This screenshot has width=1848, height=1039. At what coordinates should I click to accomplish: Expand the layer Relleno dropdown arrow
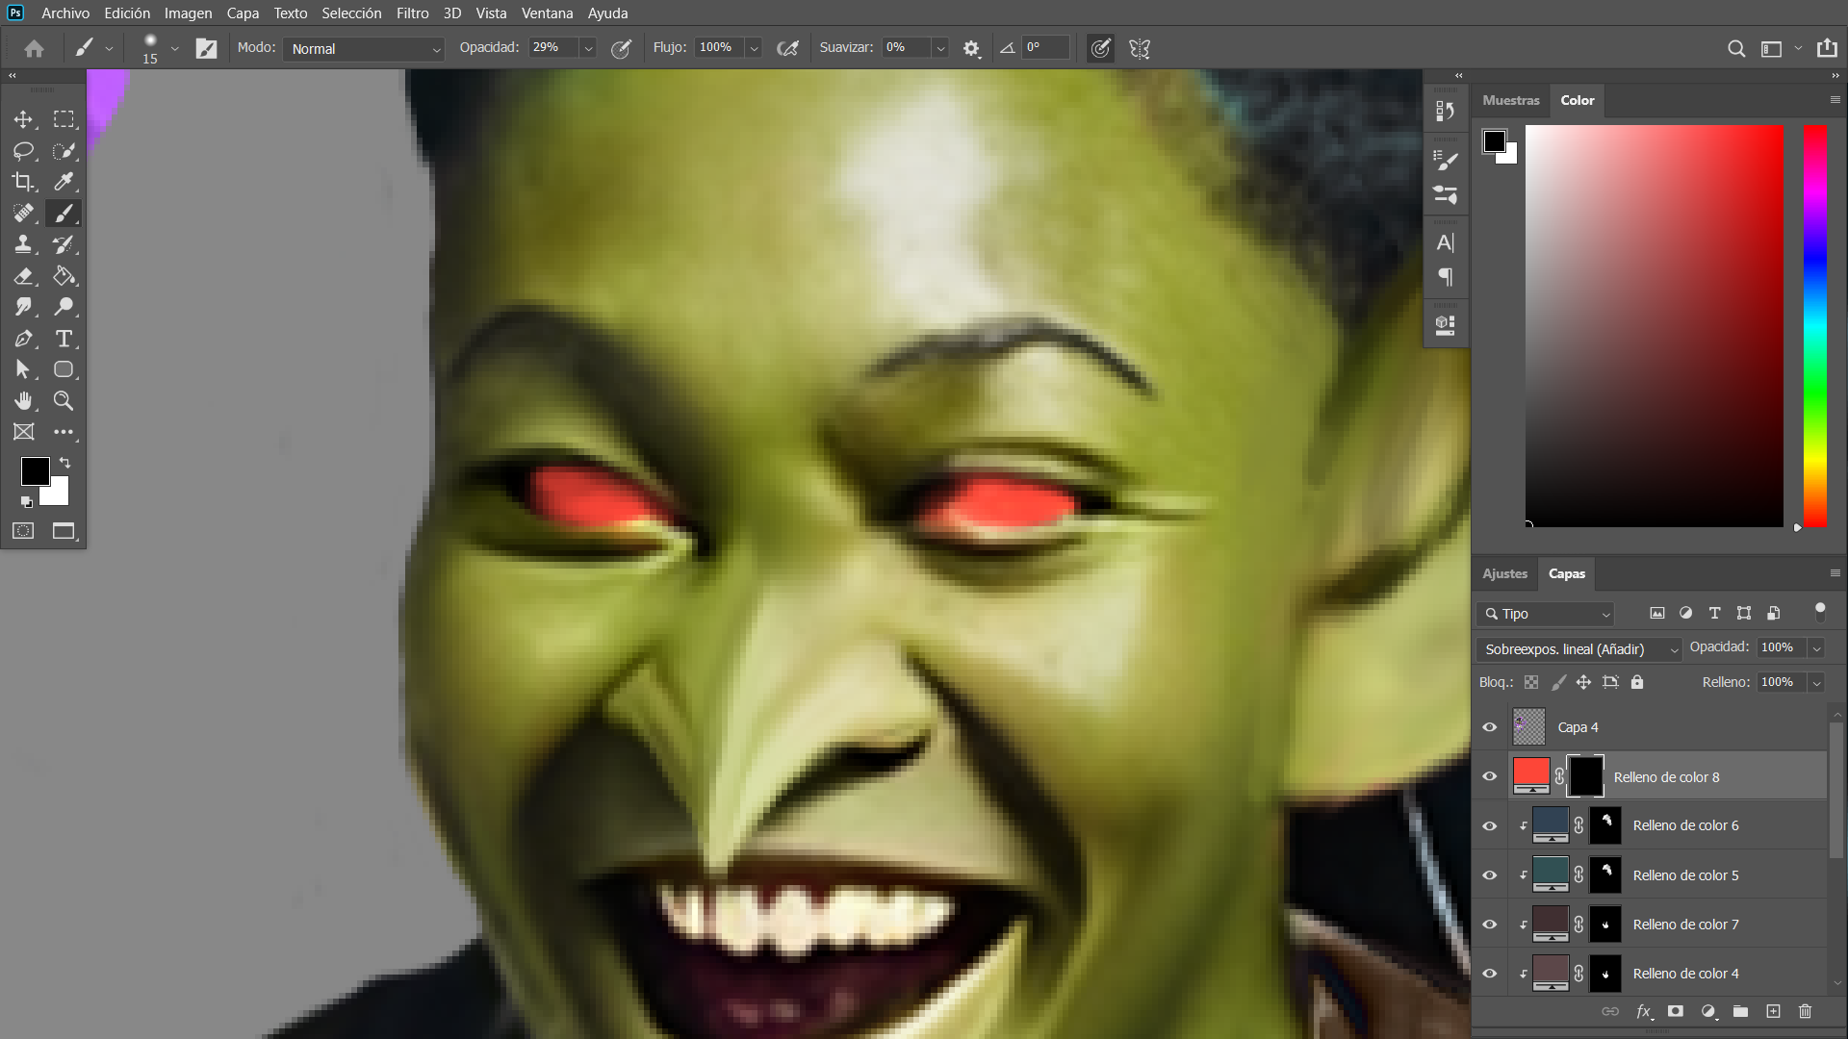pos(1816,683)
